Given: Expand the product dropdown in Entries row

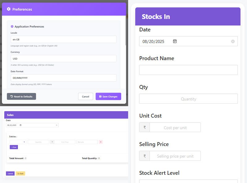Looking at the screenshot, I should click(x=18, y=142).
